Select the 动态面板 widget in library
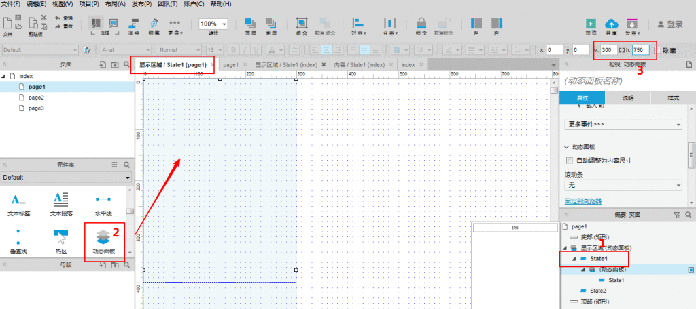 [103, 242]
